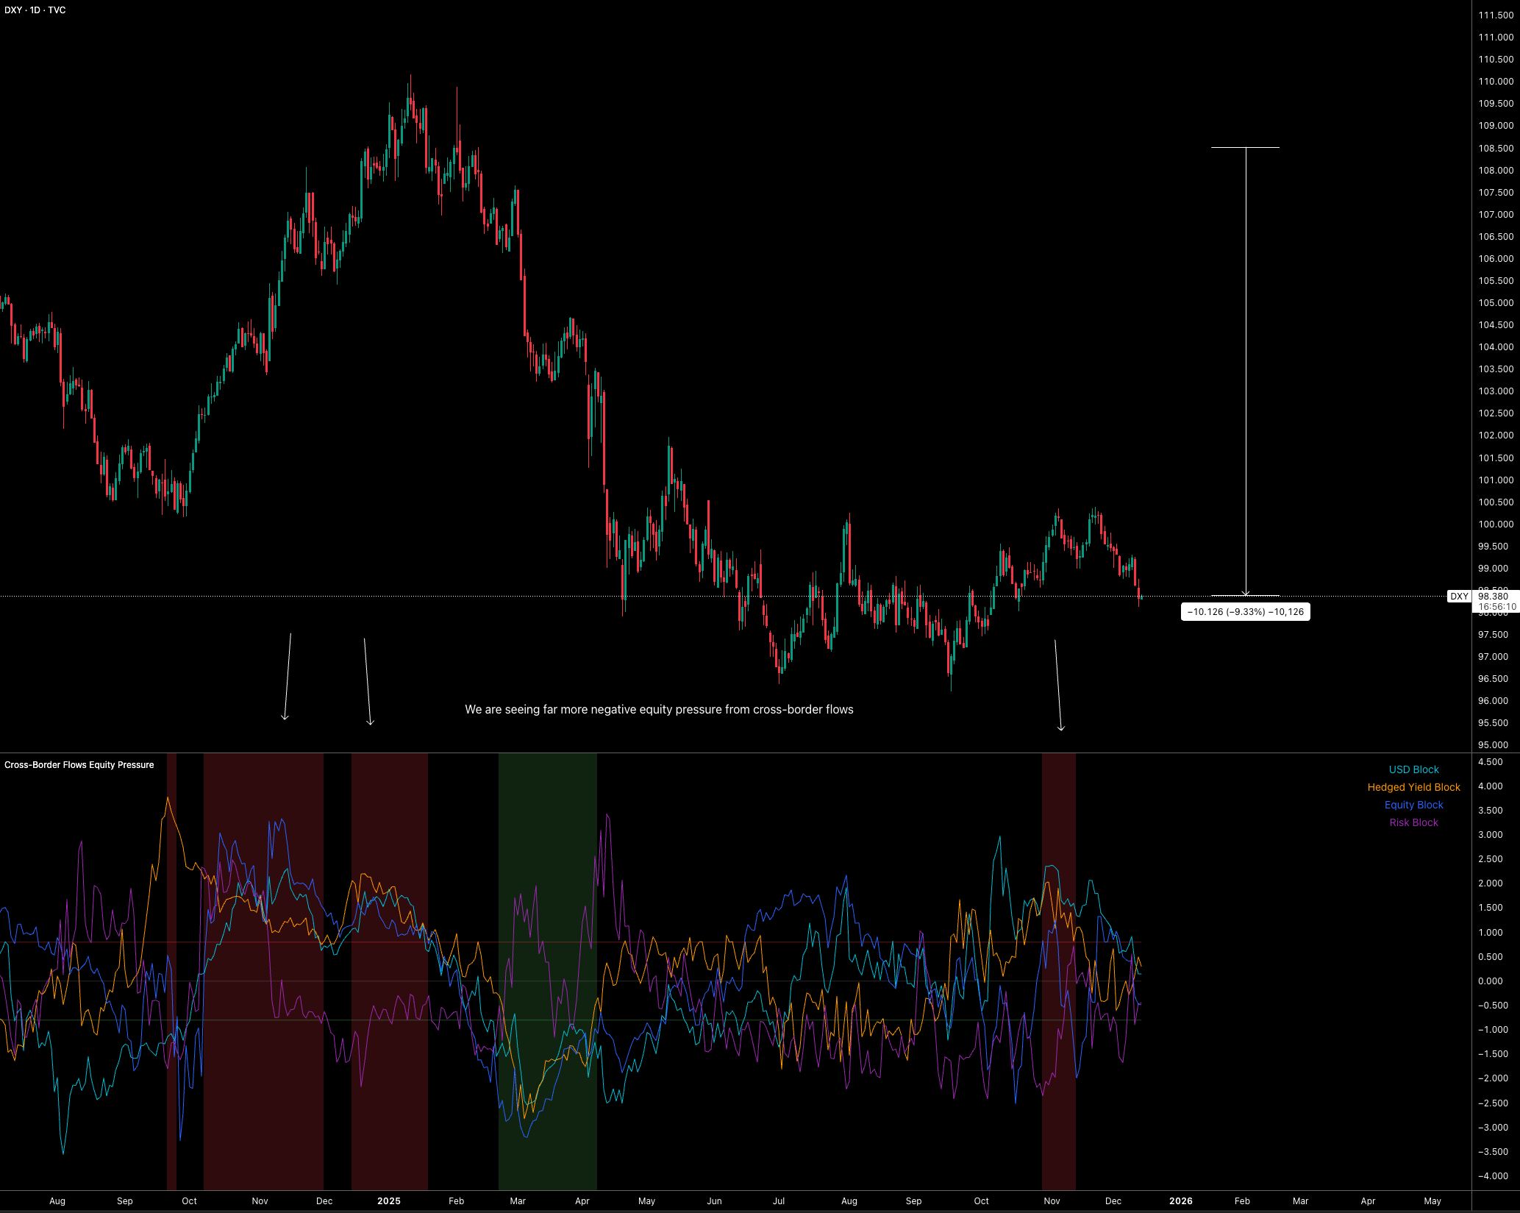Image resolution: width=1520 pixels, height=1213 pixels.
Task: Click the 2025 label on the time axis
Action: (388, 1201)
